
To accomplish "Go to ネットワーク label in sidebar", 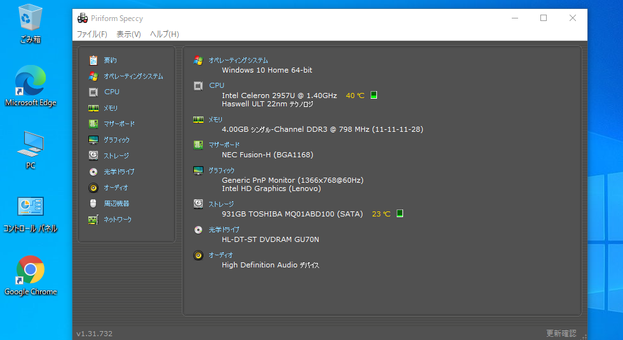I will (x=118, y=220).
